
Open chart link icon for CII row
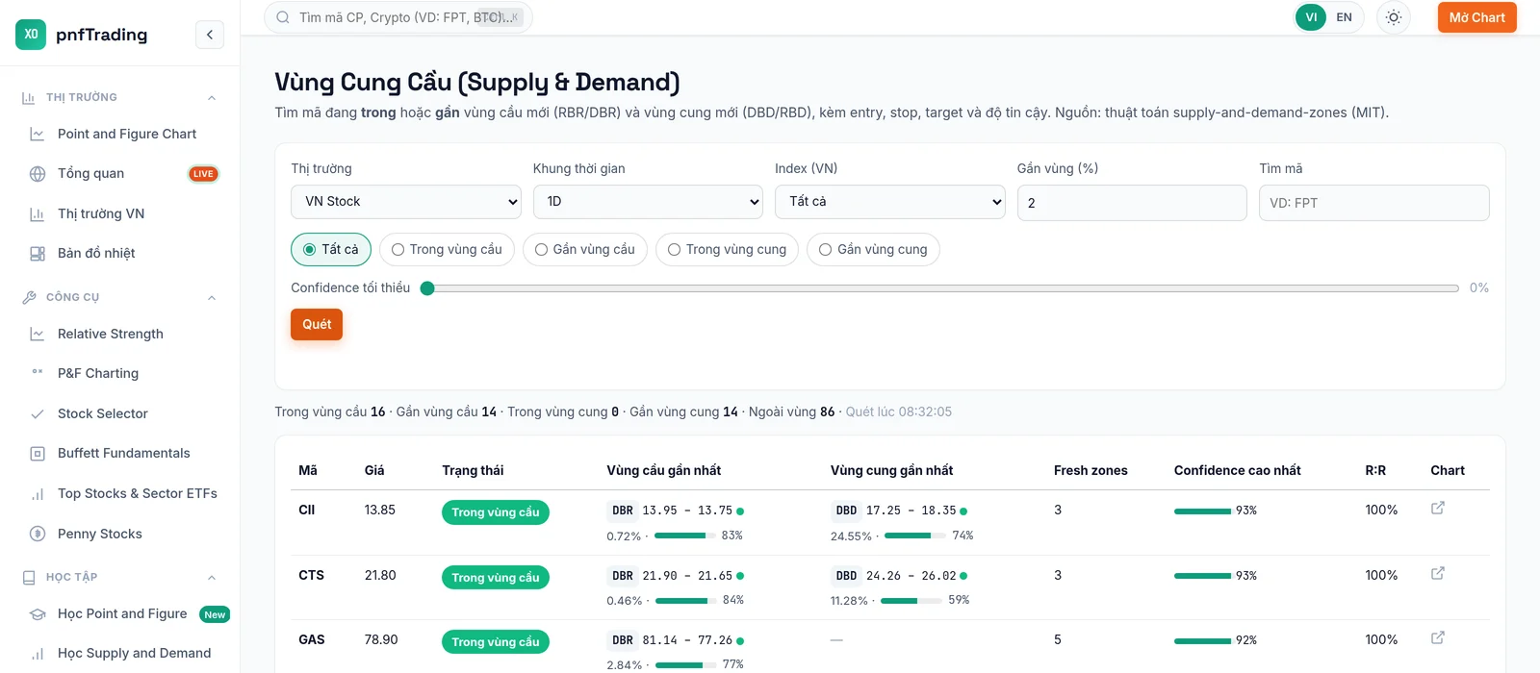pyautogui.click(x=1438, y=508)
